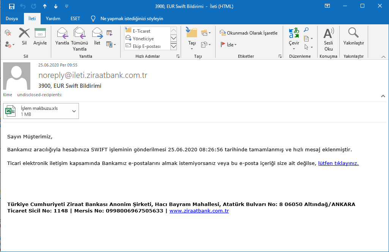Mark message with Okunmadı Olarak İşaretle
Image resolution: width=389 pixels, height=252 pixels.
tap(249, 33)
